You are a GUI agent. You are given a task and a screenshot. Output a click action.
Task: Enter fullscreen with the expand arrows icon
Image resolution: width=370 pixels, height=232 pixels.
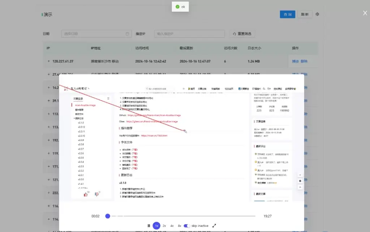[x=214, y=225]
